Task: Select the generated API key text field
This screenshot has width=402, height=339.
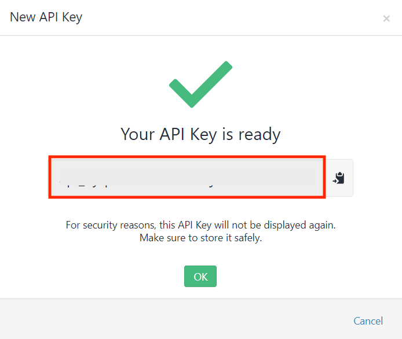Action: click(187, 177)
